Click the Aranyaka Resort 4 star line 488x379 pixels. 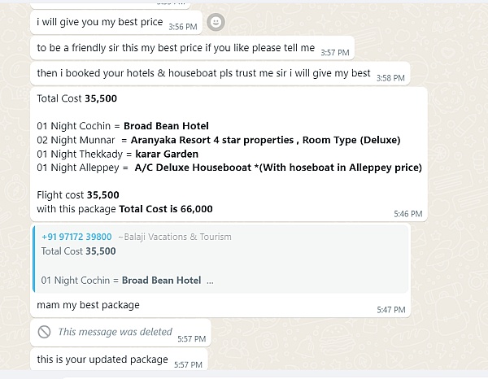(219, 140)
